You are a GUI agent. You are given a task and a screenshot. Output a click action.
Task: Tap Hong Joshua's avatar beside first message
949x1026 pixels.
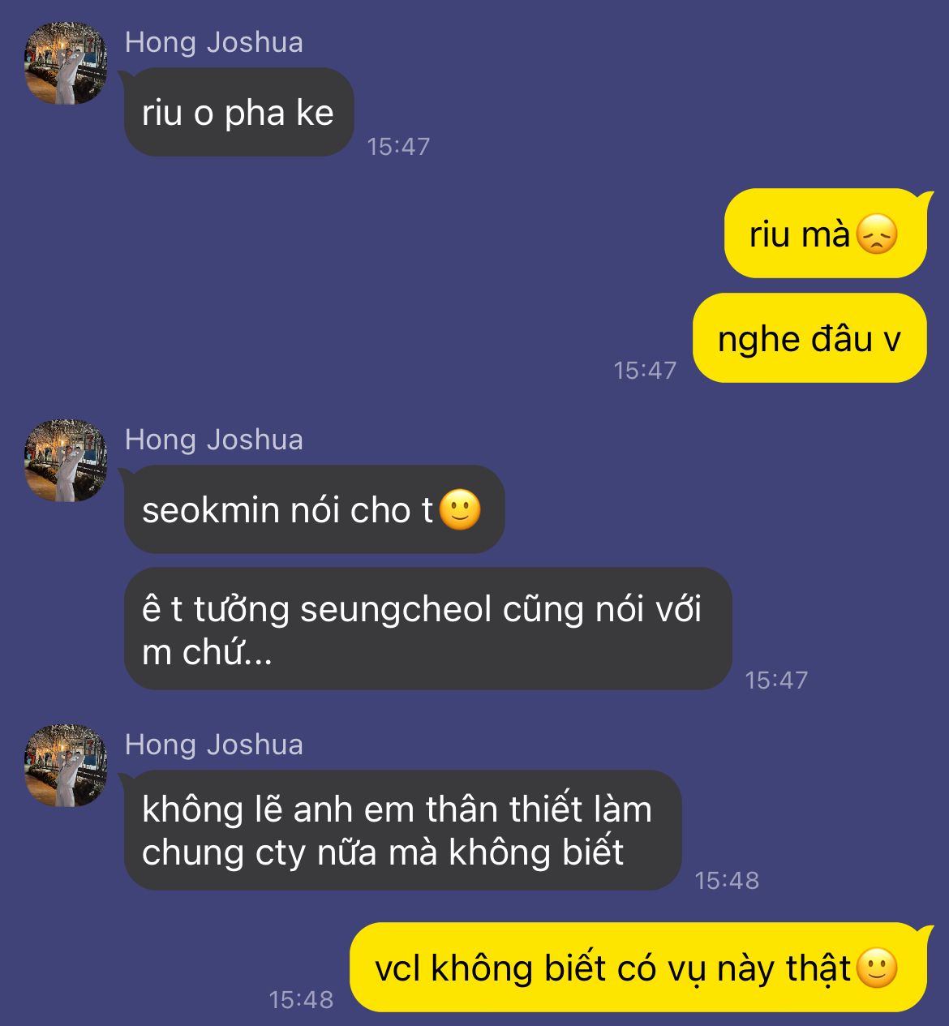[66, 64]
